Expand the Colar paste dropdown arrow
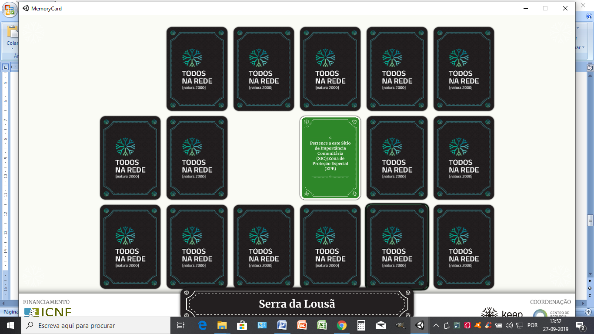594x334 pixels. point(12,48)
